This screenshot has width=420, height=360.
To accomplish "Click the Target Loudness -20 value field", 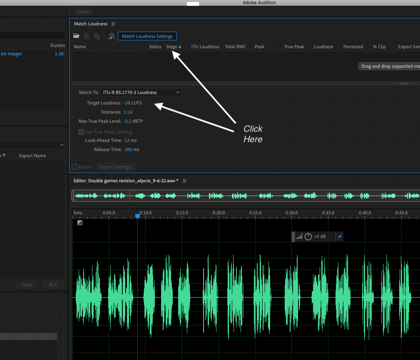I will tap(127, 103).
